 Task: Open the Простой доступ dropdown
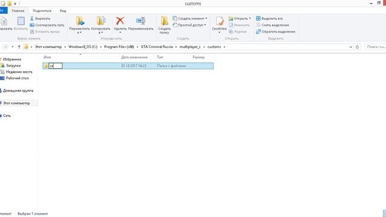tap(189, 25)
